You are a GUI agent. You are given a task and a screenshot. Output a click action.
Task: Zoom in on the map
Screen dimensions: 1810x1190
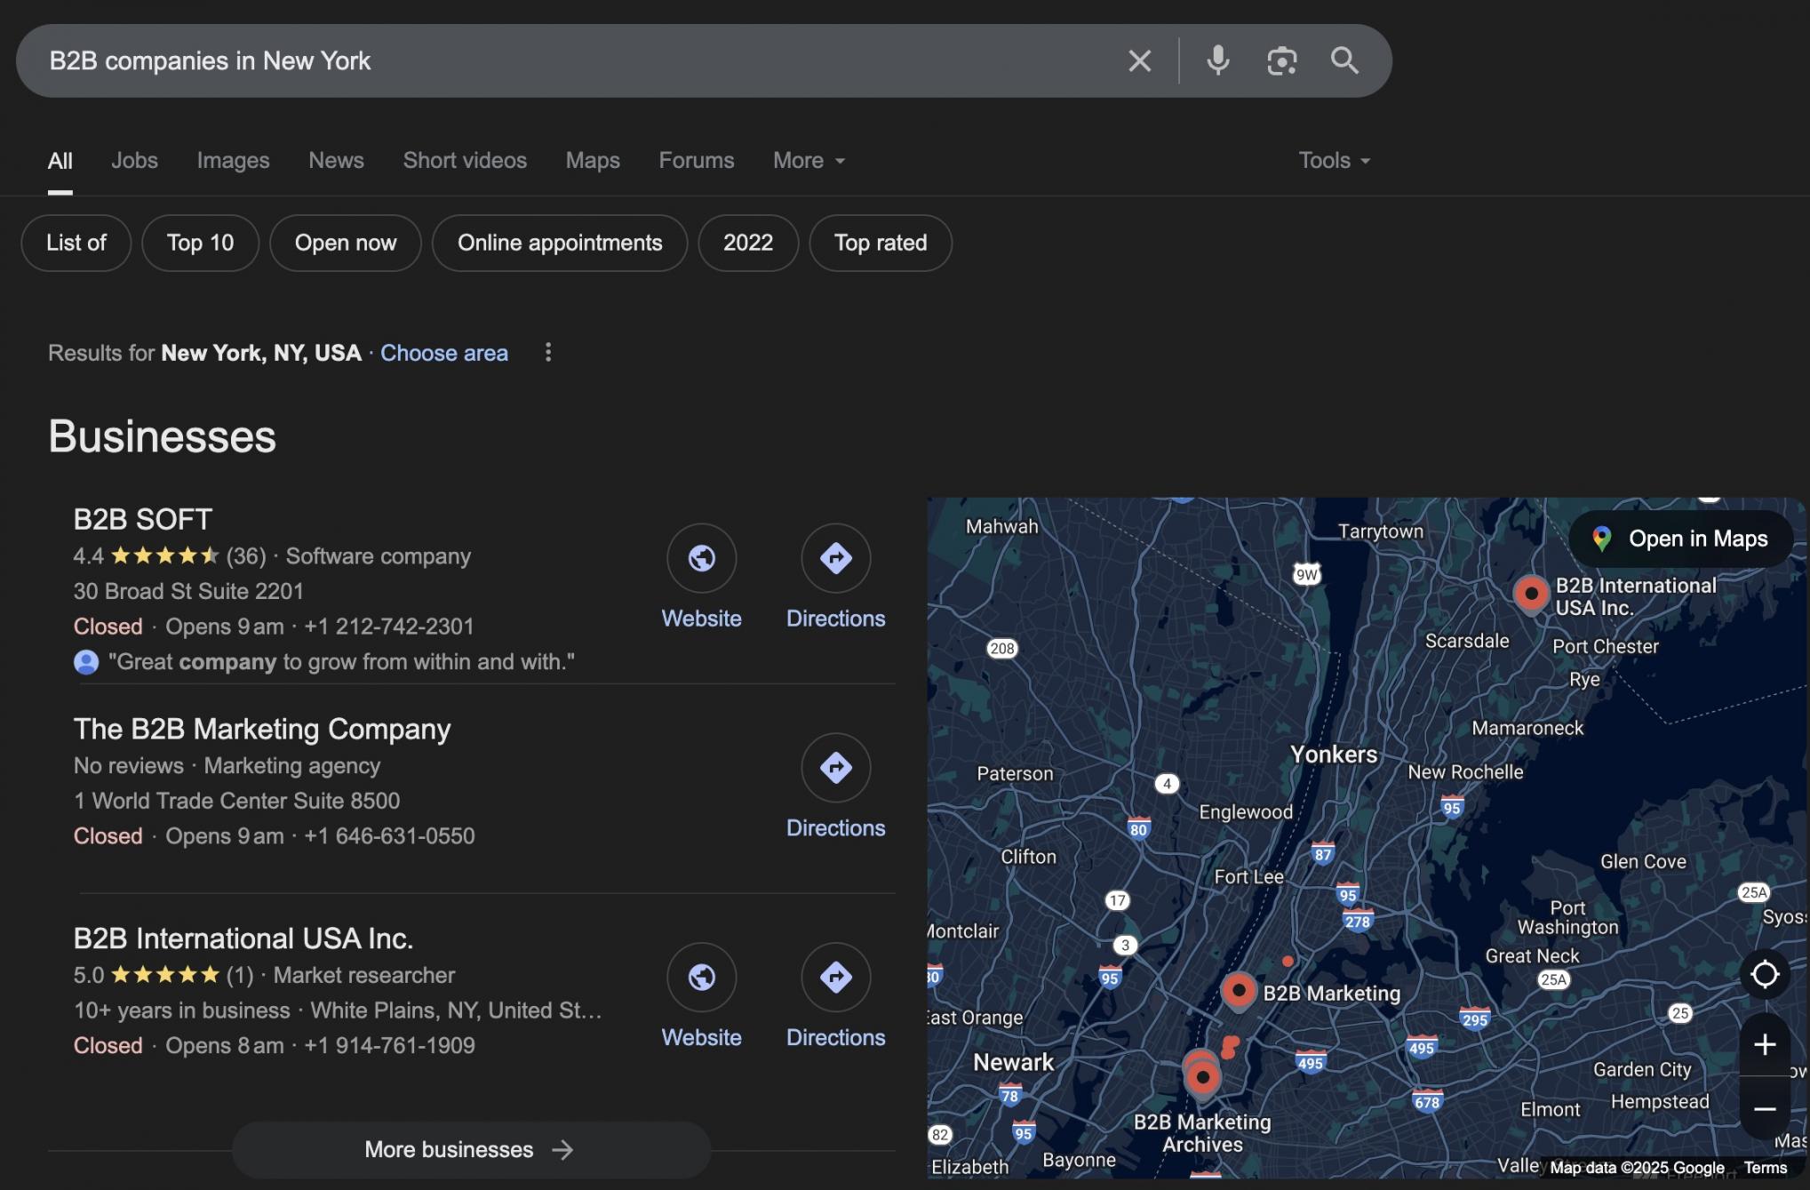[1765, 1045]
